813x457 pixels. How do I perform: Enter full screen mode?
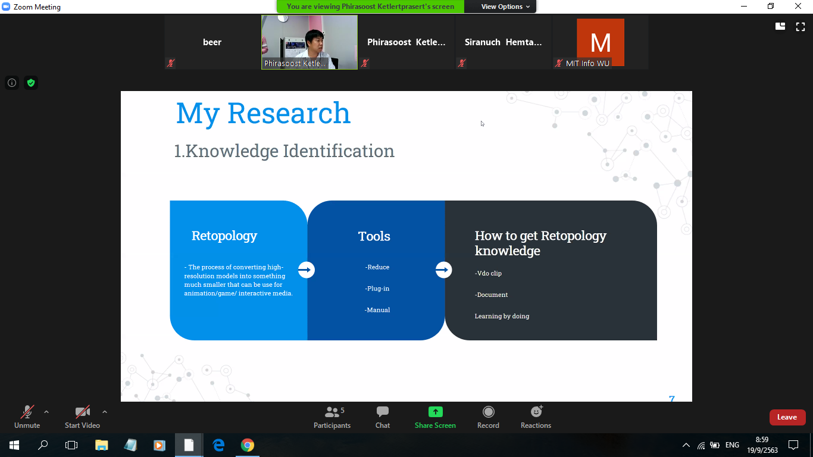(801, 26)
